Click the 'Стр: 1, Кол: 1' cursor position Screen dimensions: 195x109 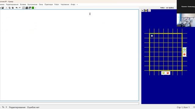183,107
